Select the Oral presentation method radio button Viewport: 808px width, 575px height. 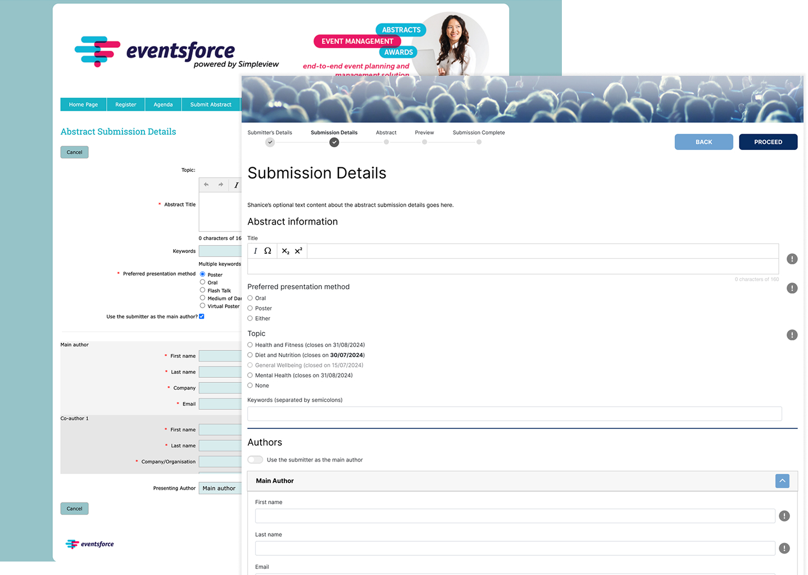click(249, 298)
